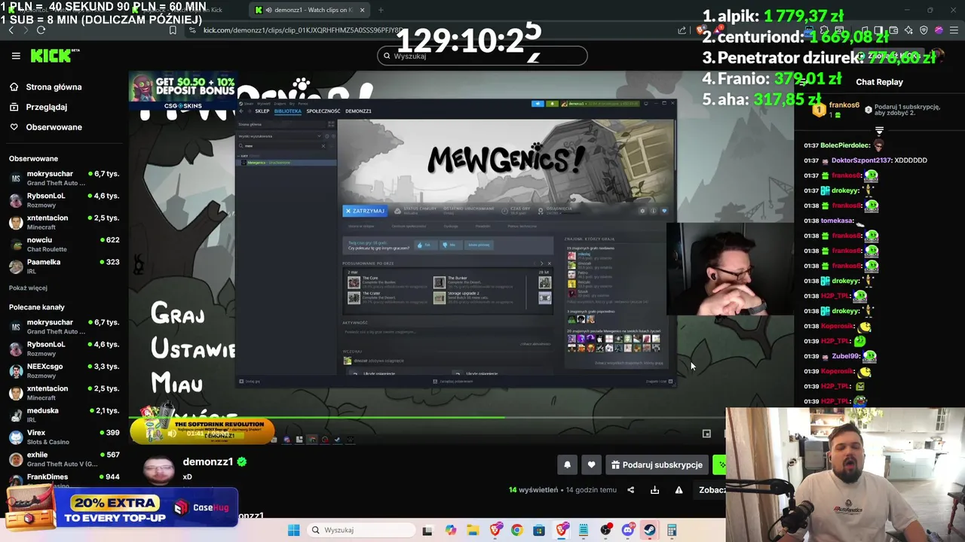Open the NEEXcsgo recommended channel
The width and height of the screenshot is (965, 542).
64,371
